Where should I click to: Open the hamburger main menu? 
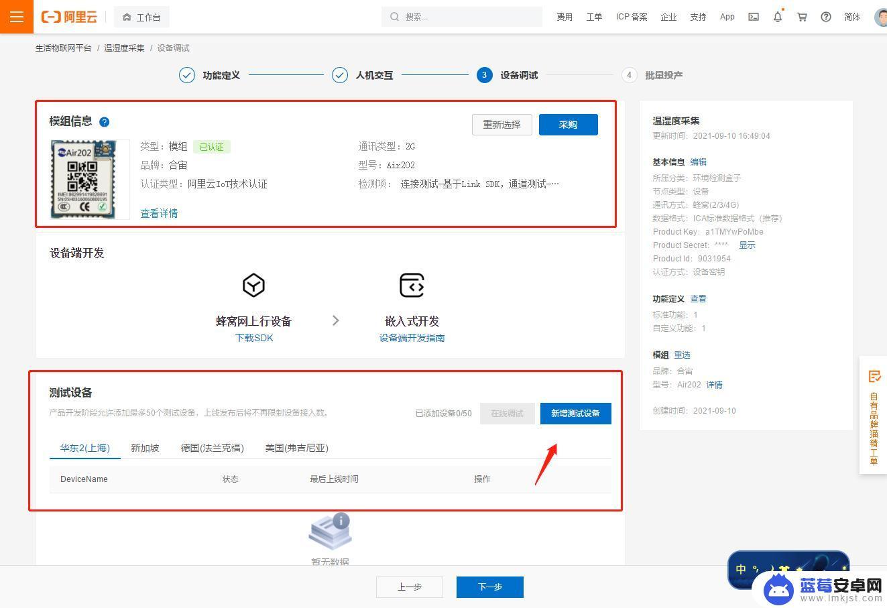click(x=17, y=17)
